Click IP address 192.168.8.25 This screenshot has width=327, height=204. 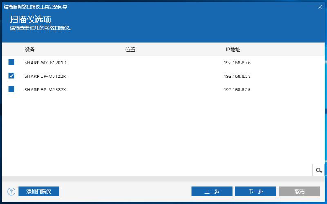click(237, 90)
